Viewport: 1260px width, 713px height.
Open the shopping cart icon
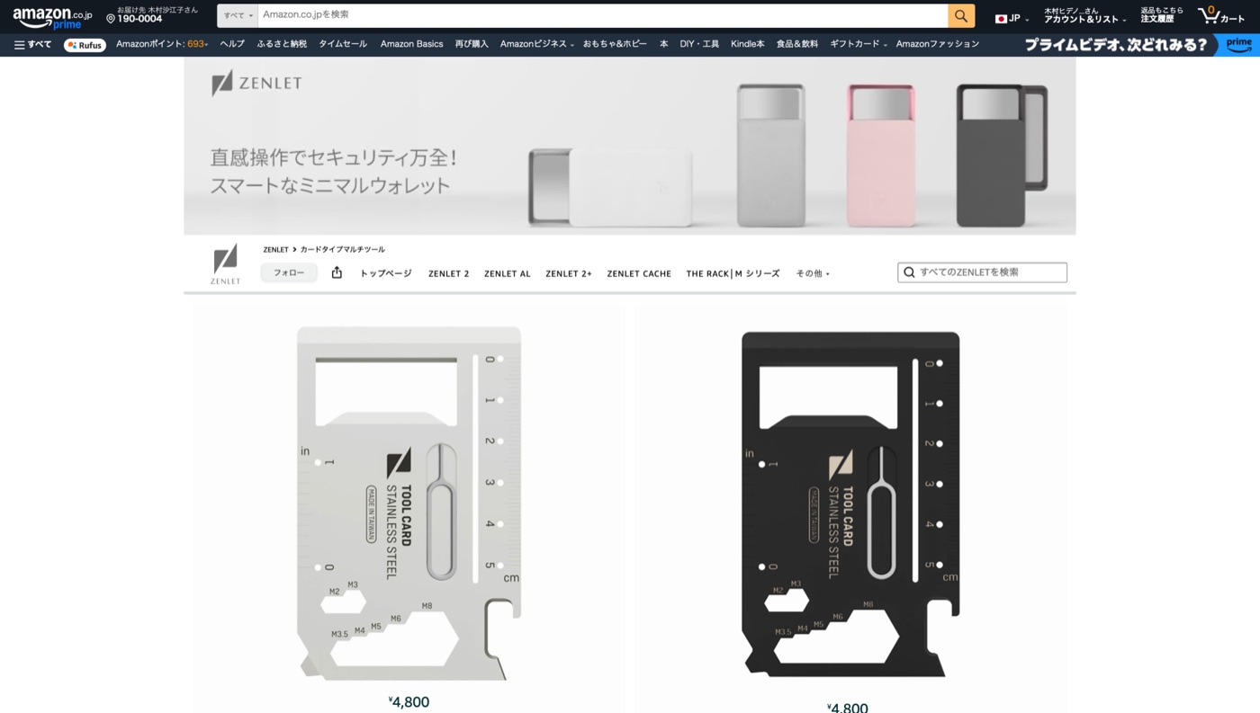point(1221,16)
